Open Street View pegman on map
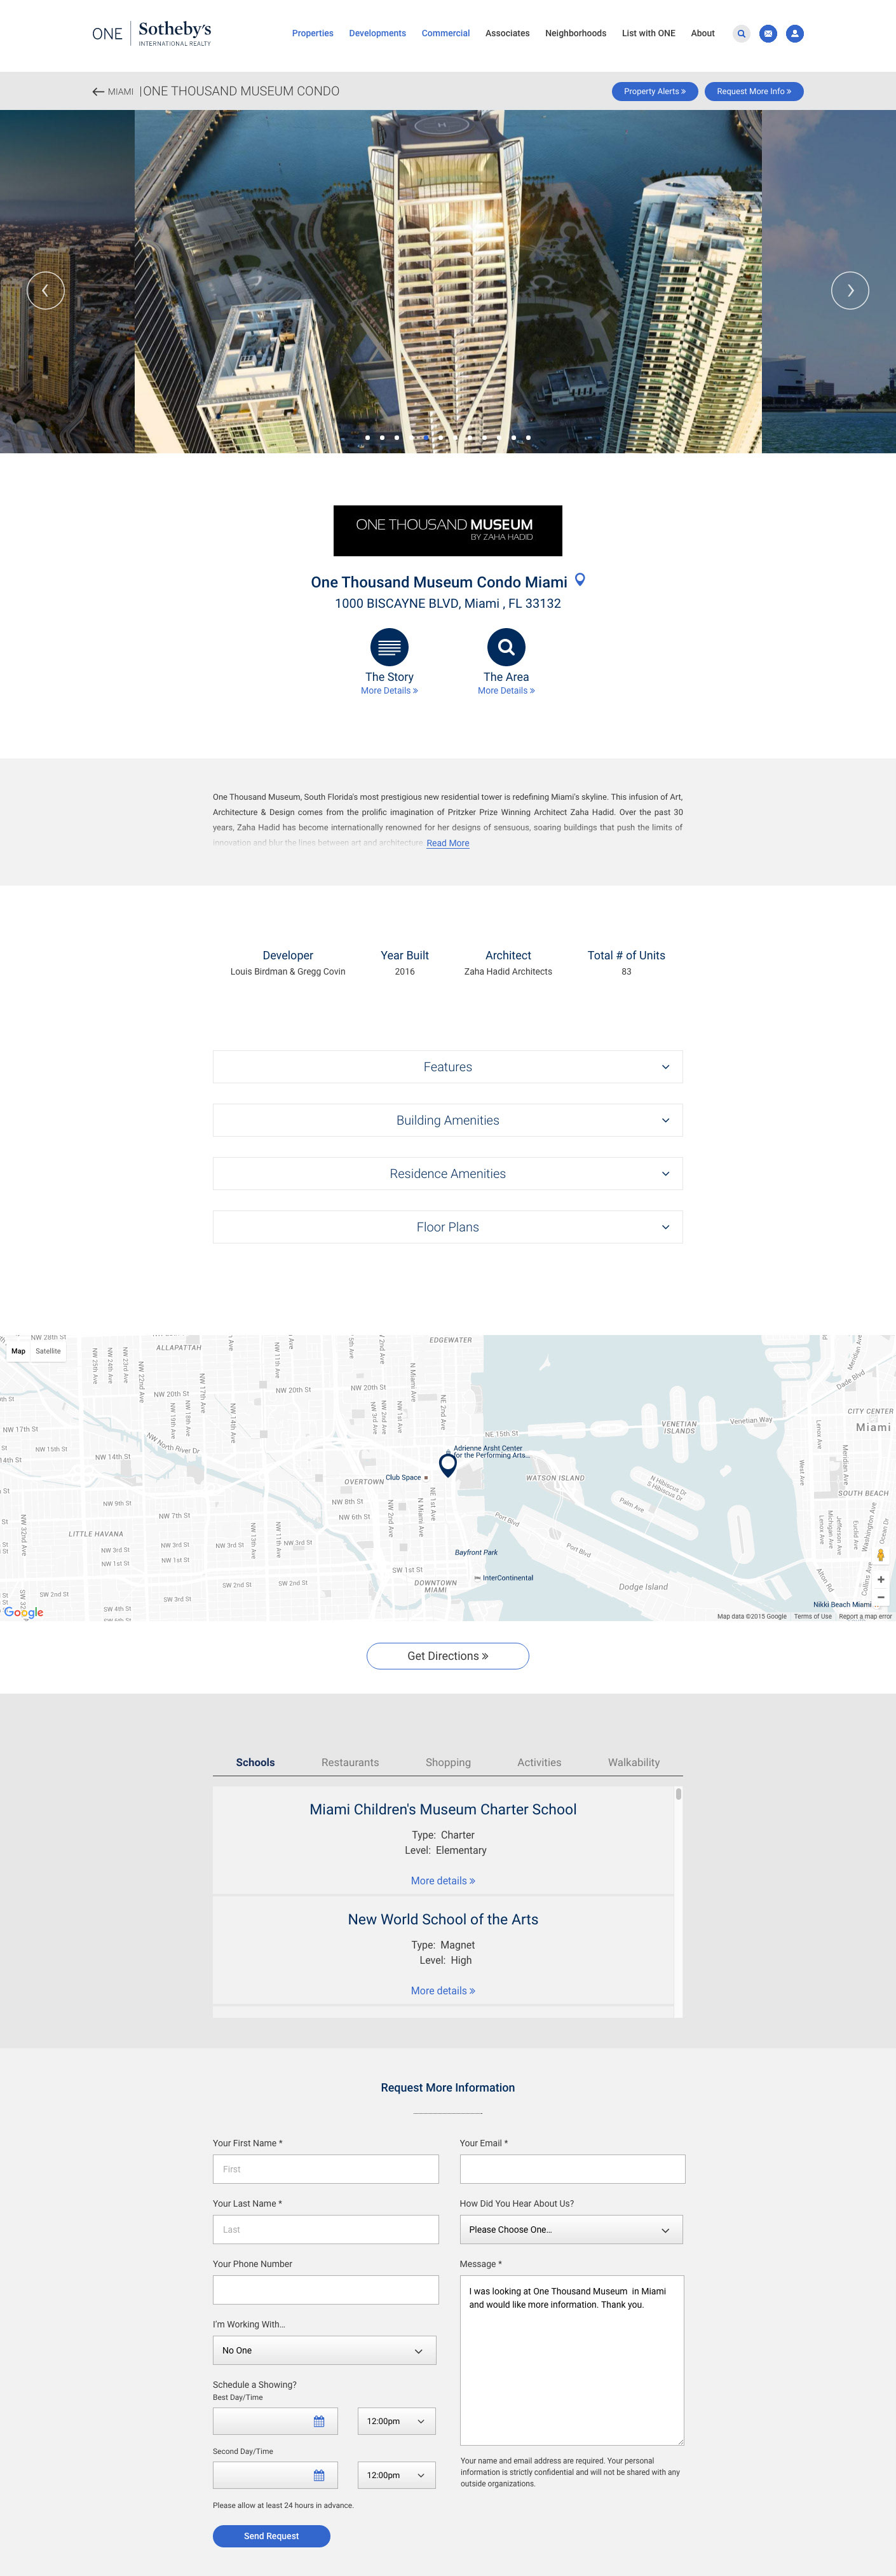 pos(881,1555)
